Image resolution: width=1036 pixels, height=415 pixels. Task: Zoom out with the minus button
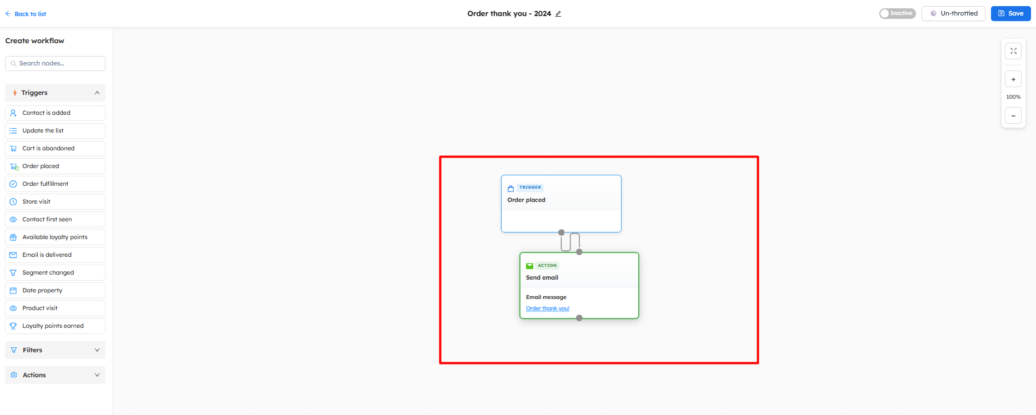click(x=1013, y=115)
